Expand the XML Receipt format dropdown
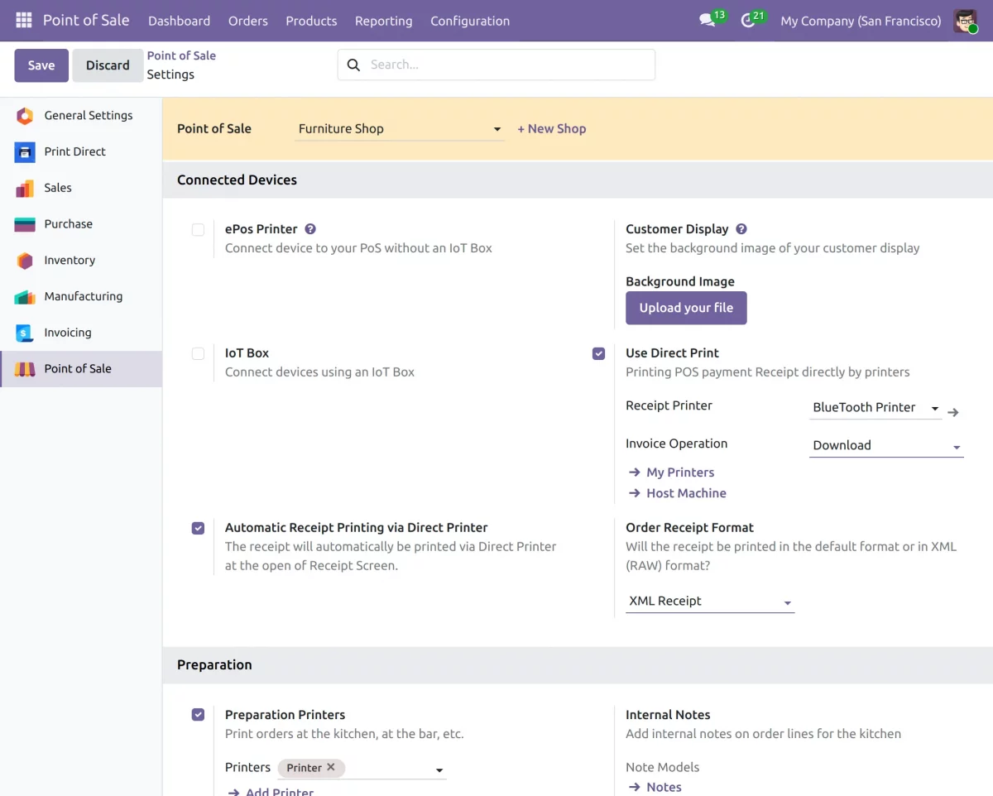Image resolution: width=993 pixels, height=796 pixels. tap(709, 602)
